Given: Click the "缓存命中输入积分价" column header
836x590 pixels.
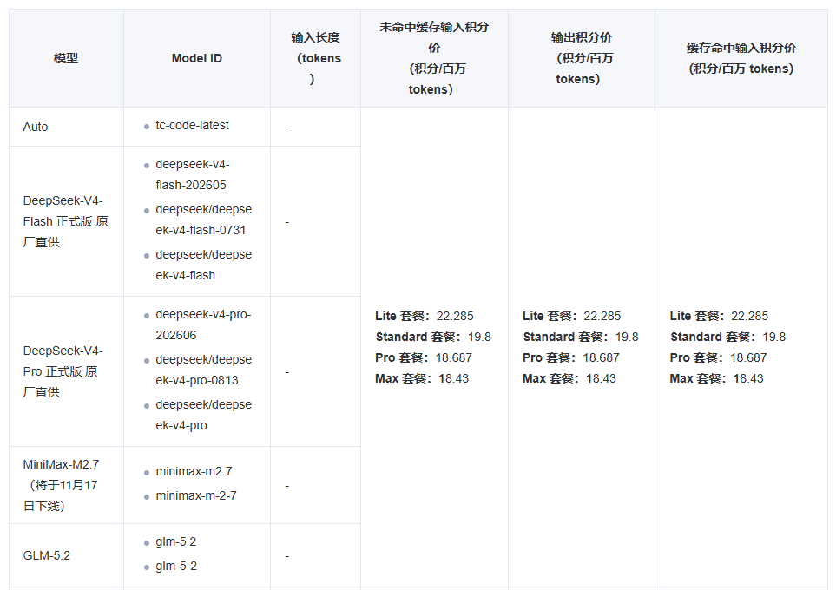Looking at the screenshot, I should pyautogui.click(x=741, y=58).
